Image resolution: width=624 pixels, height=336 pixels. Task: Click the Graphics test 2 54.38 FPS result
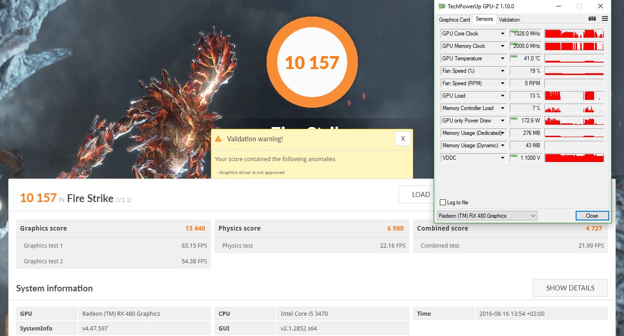[194, 261]
